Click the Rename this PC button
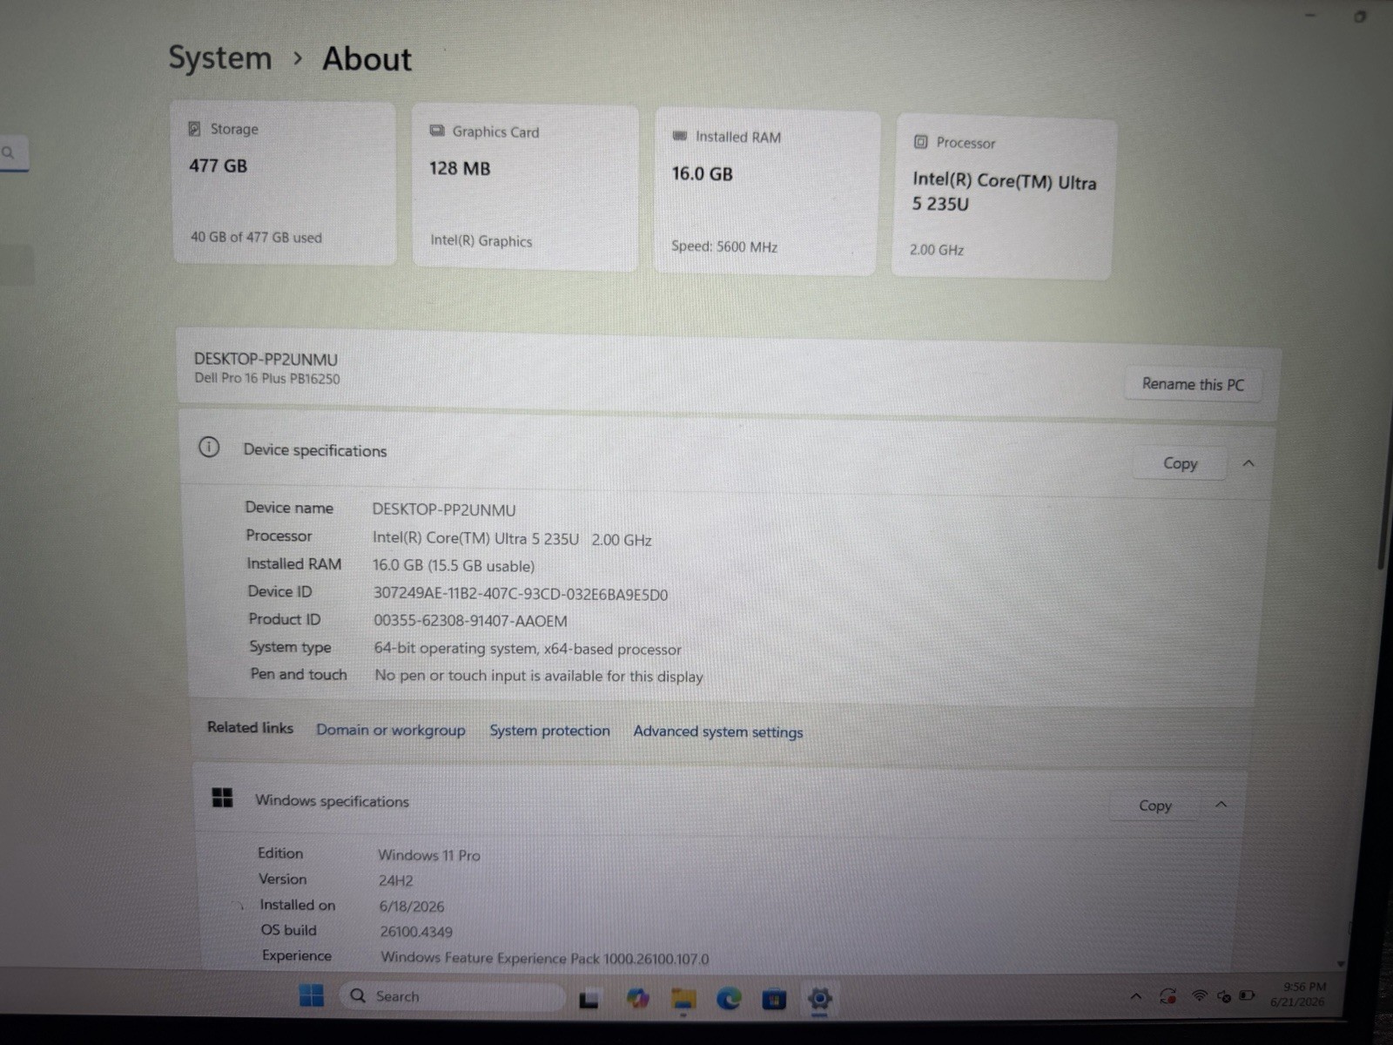The width and height of the screenshot is (1393, 1045). [x=1193, y=384]
